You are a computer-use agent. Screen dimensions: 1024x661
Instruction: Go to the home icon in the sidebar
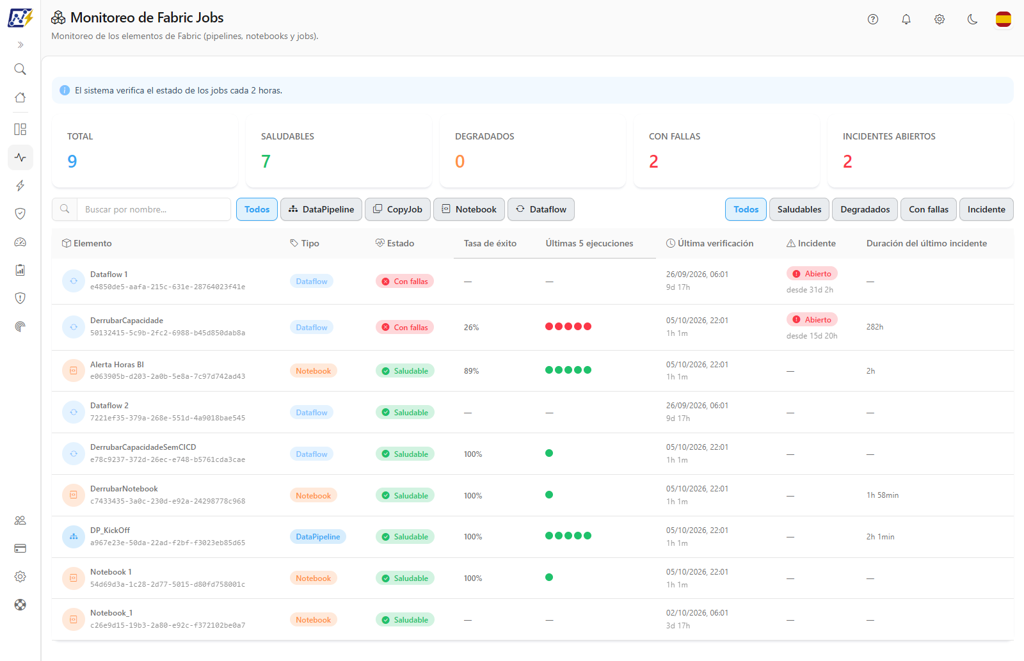[x=20, y=97]
